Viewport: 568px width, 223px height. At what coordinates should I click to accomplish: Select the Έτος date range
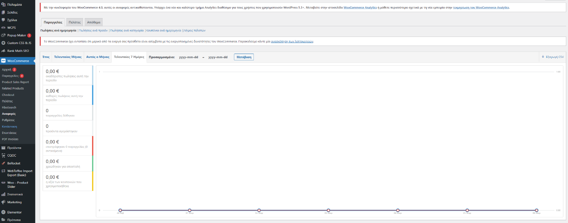pyautogui.click(x=46, y=57)
